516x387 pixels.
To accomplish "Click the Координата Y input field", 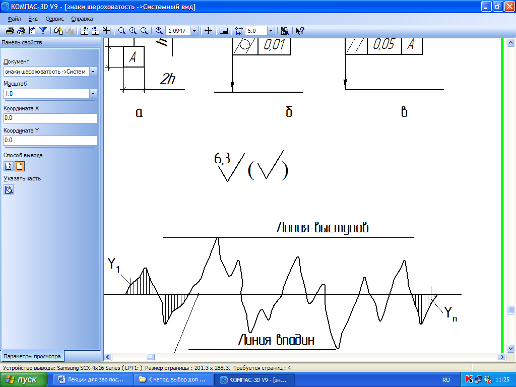I will point(50,140).
